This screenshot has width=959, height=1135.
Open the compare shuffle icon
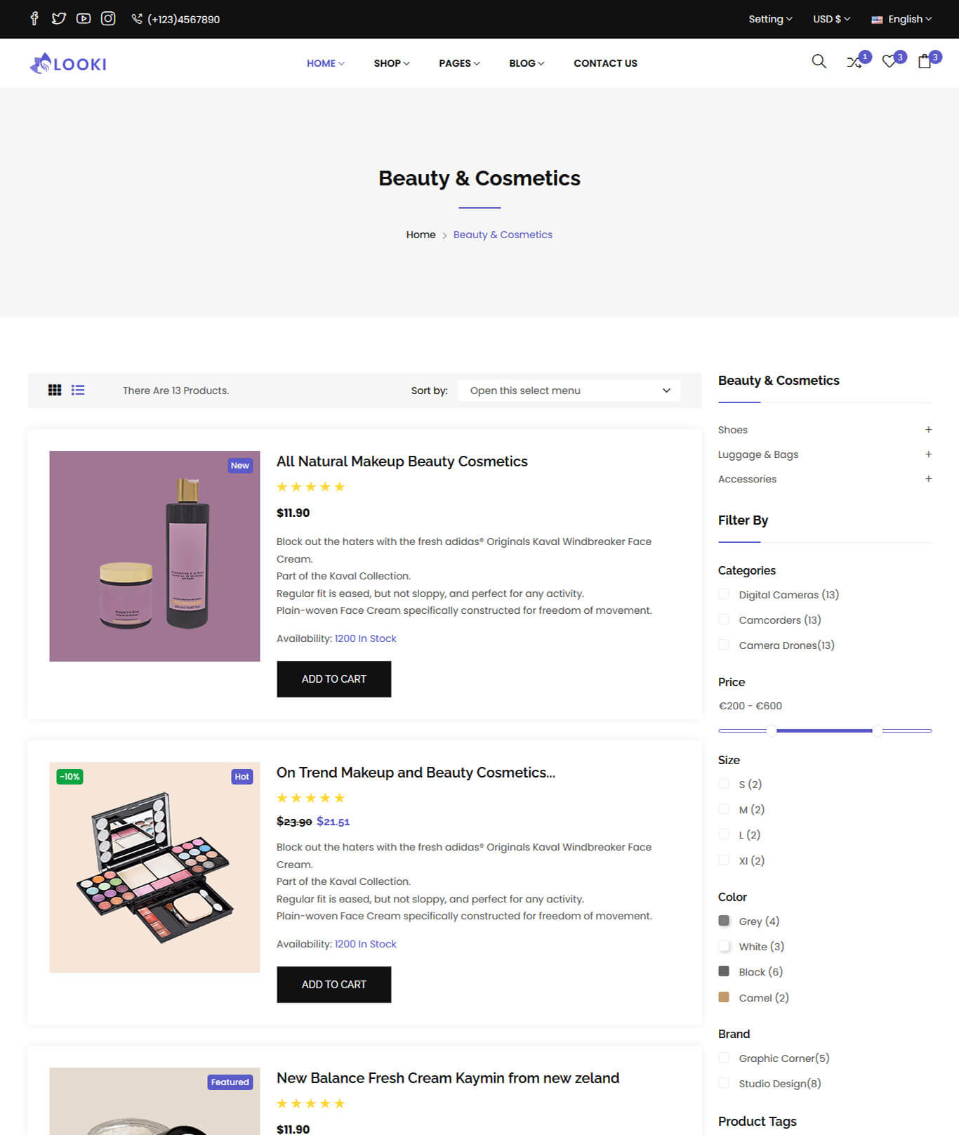click(854, 63)
